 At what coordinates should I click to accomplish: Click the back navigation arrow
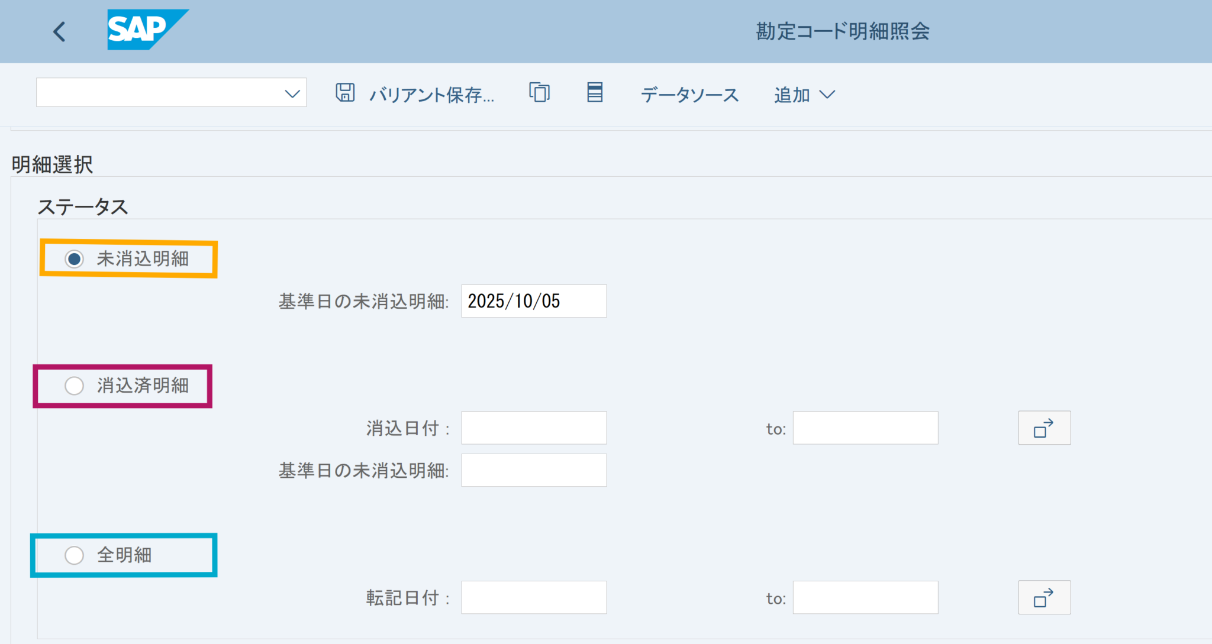tap(59, 31)
